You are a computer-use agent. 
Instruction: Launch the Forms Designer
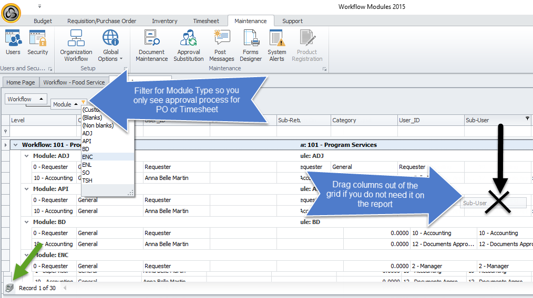(x=251, y=46)
